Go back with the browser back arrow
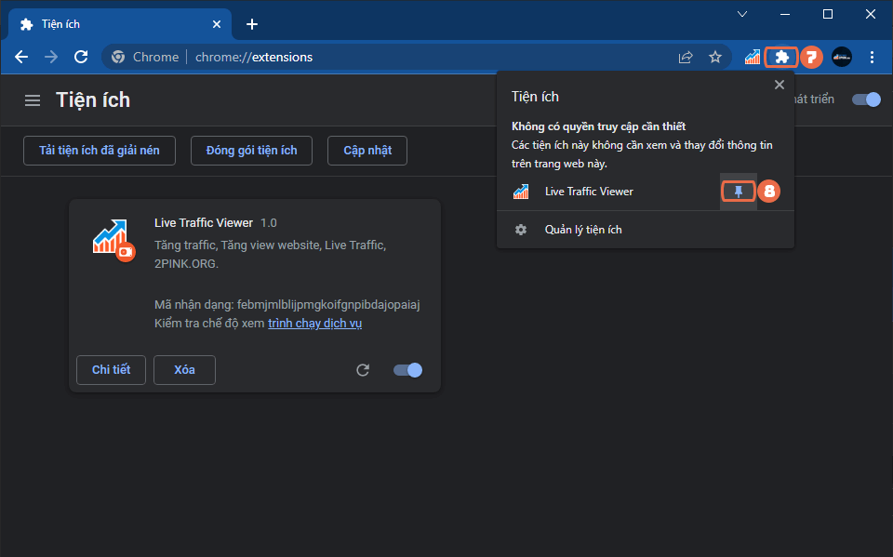The width and height of the screenshot is (893, 557). [x=21, y=57]
